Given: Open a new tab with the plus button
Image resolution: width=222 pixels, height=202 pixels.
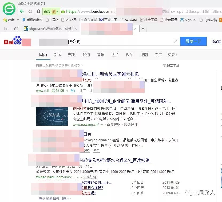Looking at the screenshot, I should 143,28.
